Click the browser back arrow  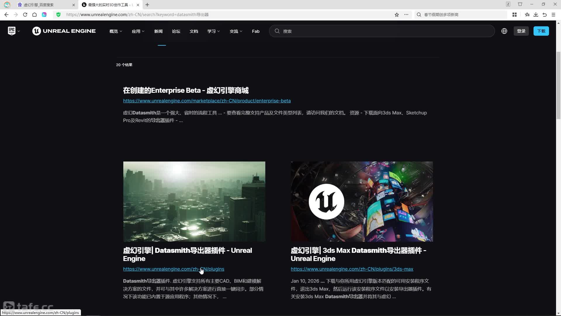(x=6, y=15)
